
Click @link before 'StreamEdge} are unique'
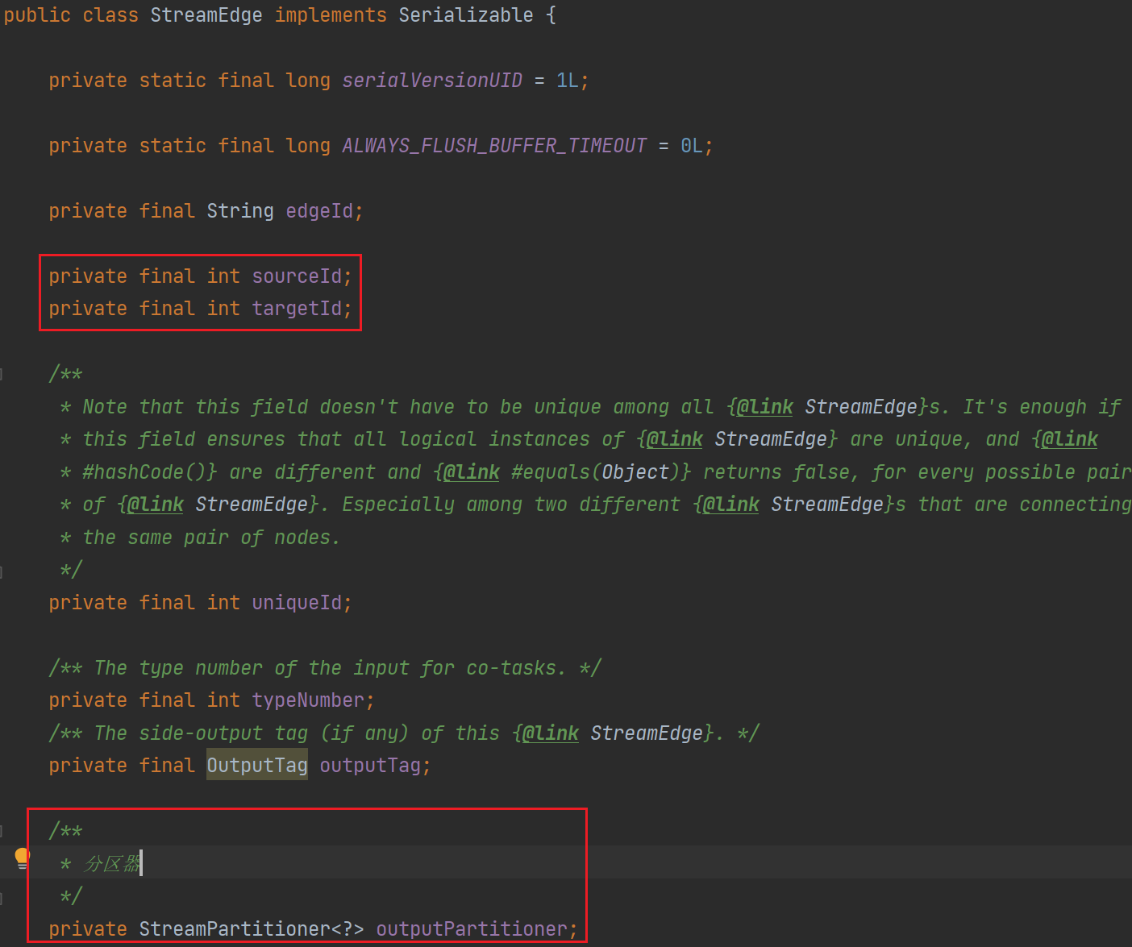coord(675,439)
